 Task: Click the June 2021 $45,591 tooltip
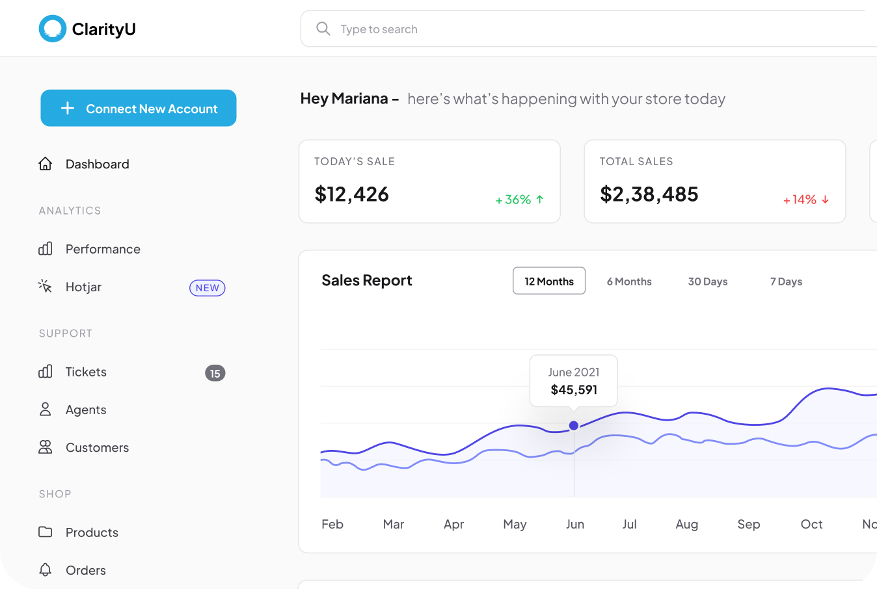(x=574, y=381)
